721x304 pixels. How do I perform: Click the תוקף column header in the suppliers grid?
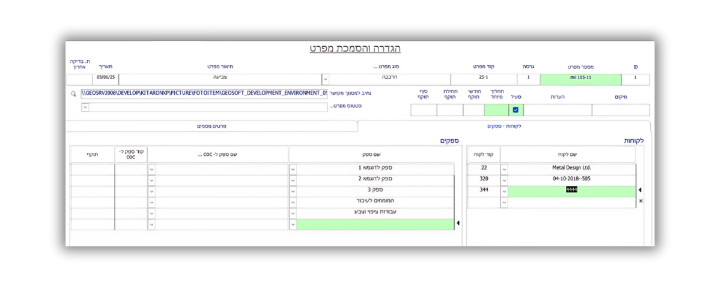tap(93, 155)
